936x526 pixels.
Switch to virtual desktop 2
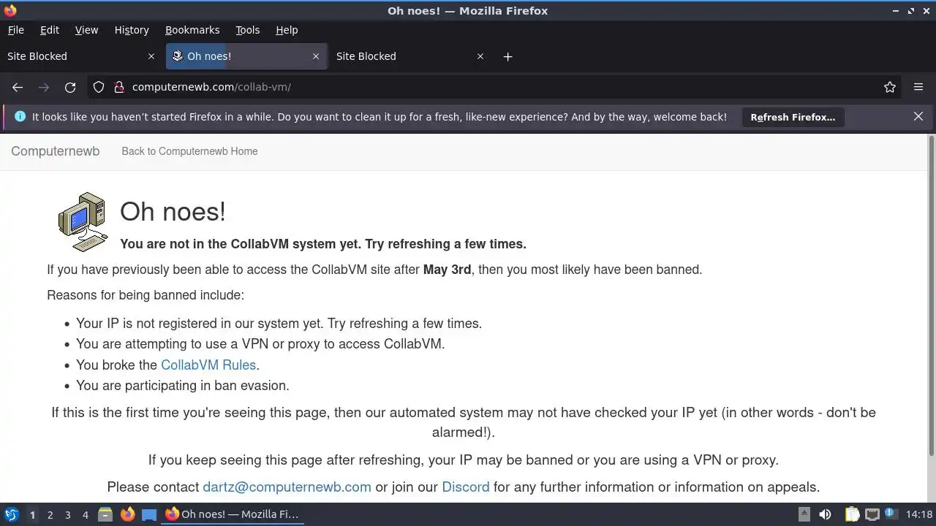(x=50, y=515)
